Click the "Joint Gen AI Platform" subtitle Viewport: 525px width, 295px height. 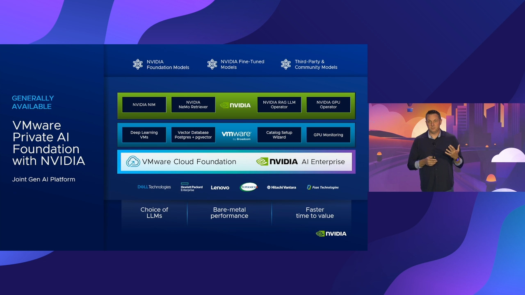[x=43, y=179]
